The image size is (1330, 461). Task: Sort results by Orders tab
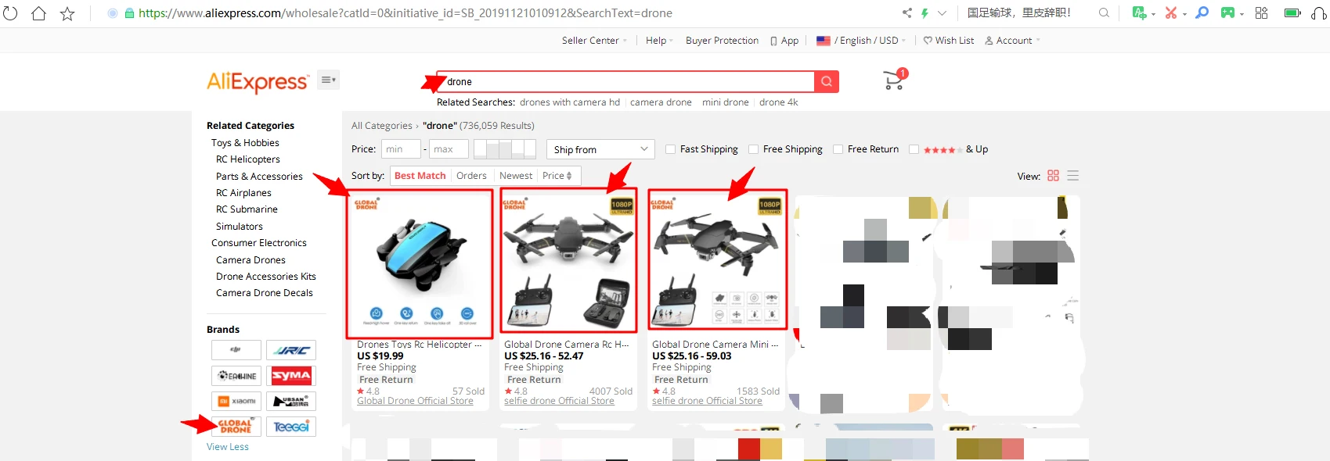coord(471,176)
